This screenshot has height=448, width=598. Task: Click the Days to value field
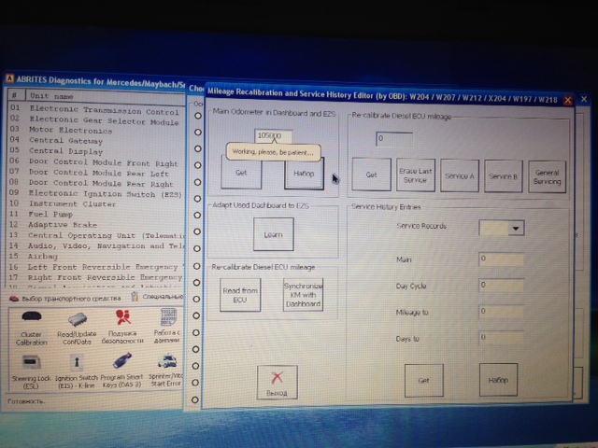(x=501, y=337)
